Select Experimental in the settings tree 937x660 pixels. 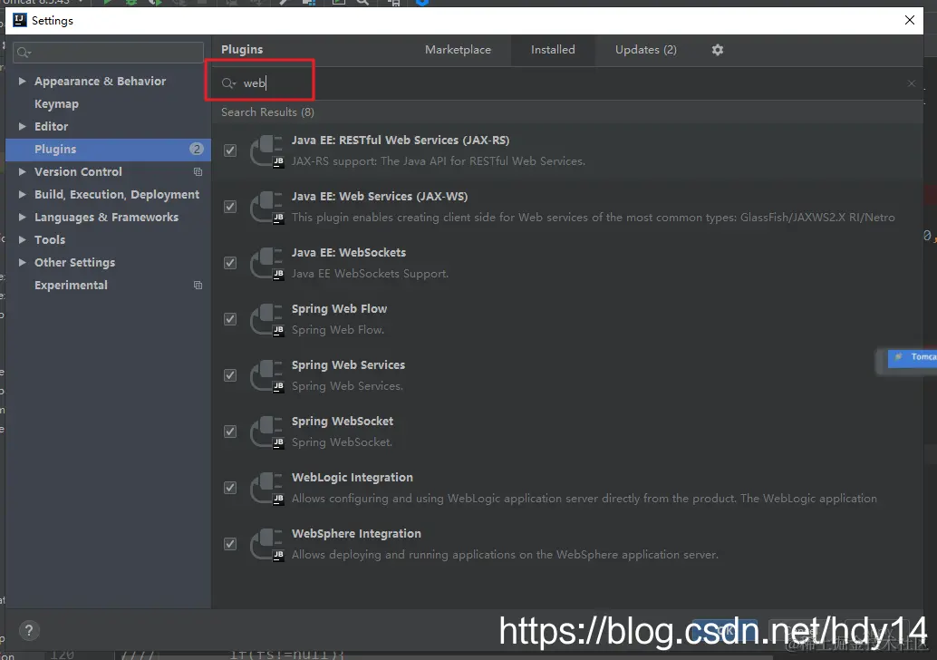pos(71,286)
